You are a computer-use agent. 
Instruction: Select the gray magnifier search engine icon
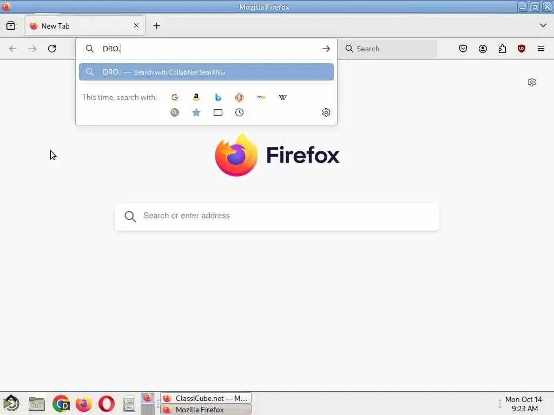pos(175,112)
